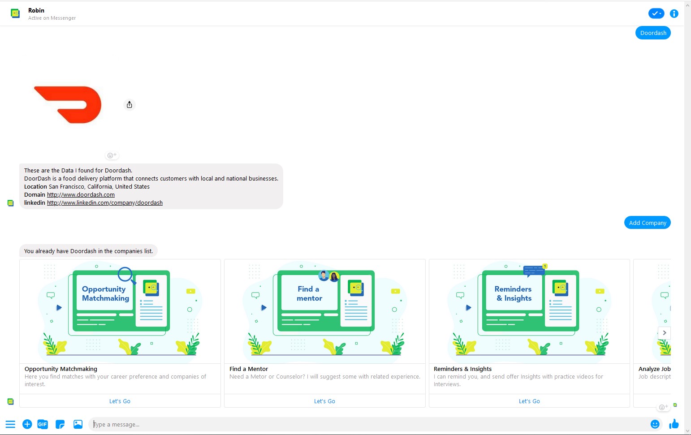Click the Opportunity Matchmaking card title
Viewport: 691px width, 435px height.
pos(61,369)
